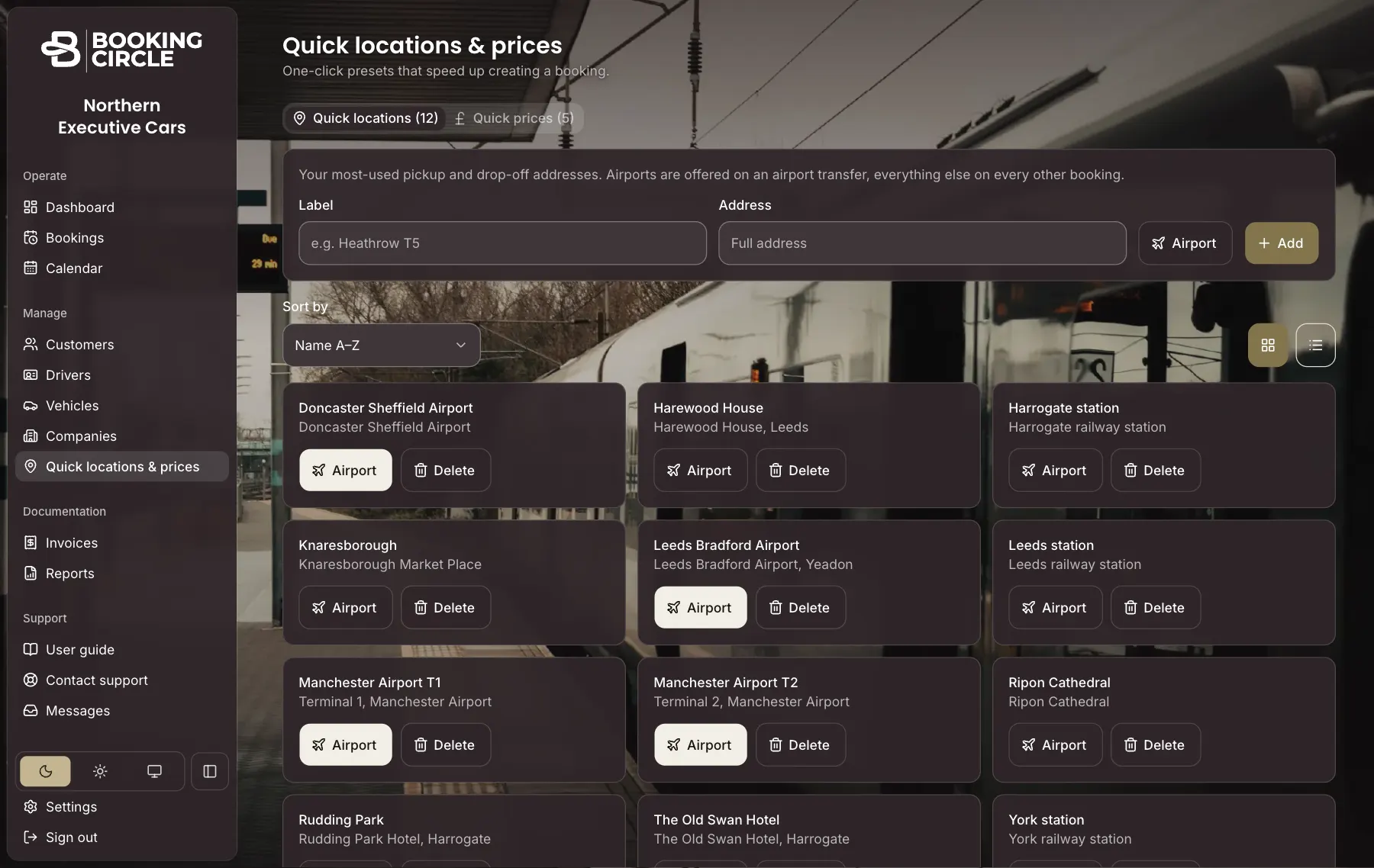Screen dimensions: 1374x868
Task: Select system theme monitor icon
Action: coord(154,771)
